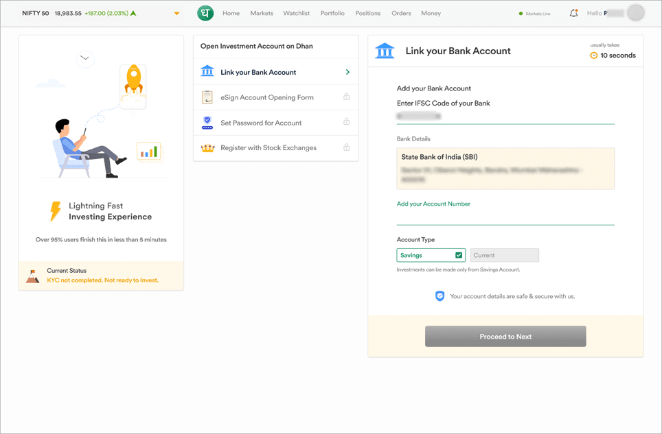Go to the Portfolio tab
Screen dimensions: 662x434
click(332, 13)
